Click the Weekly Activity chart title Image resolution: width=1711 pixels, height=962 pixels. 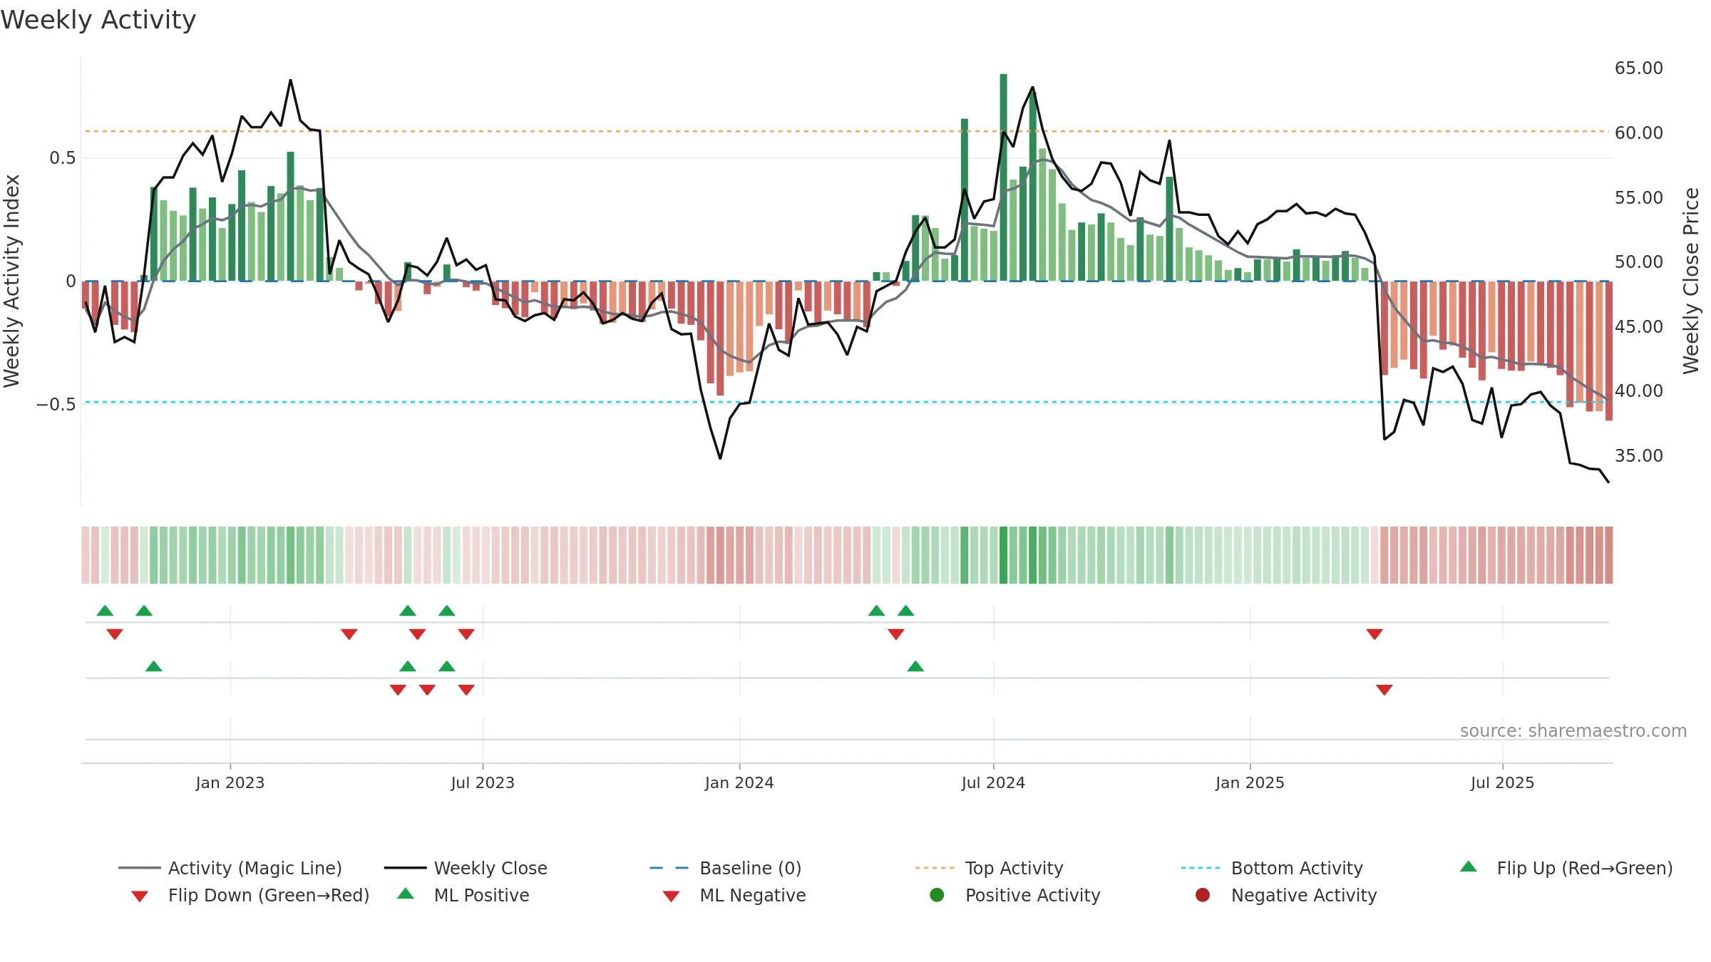pyautogui.click(x=98, y=20)
